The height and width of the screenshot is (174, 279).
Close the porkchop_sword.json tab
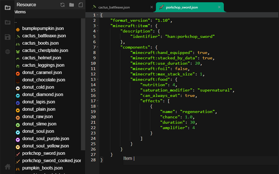[x=219, y=7]
